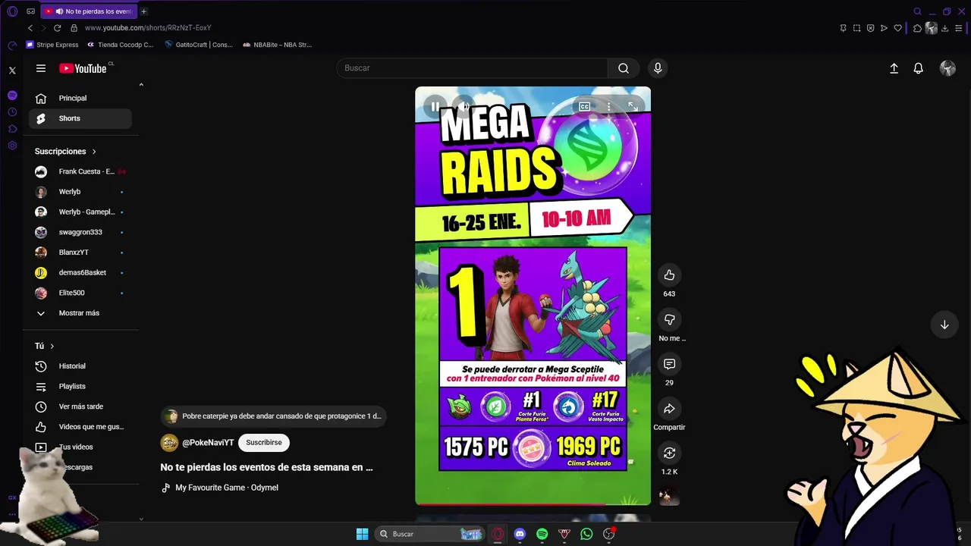971x546 pixels.
Task: Take a snapshot with Opera toolbar icon
Action: coord(856,28)
